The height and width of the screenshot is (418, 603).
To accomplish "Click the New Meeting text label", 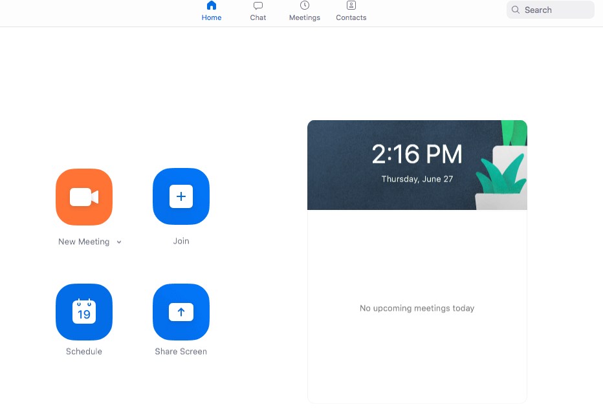I will [84, 242].
